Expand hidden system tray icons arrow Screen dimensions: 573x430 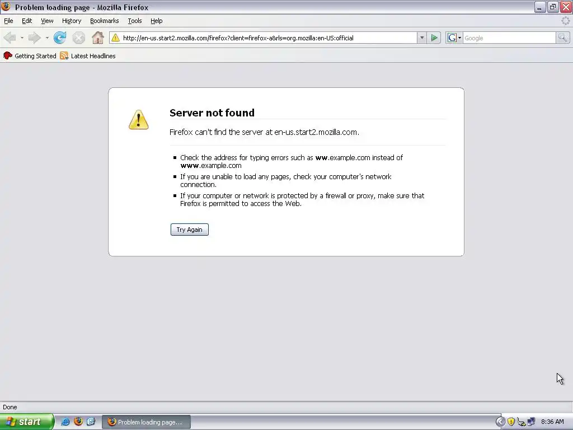pyautogui.click(x=500, y=422)
